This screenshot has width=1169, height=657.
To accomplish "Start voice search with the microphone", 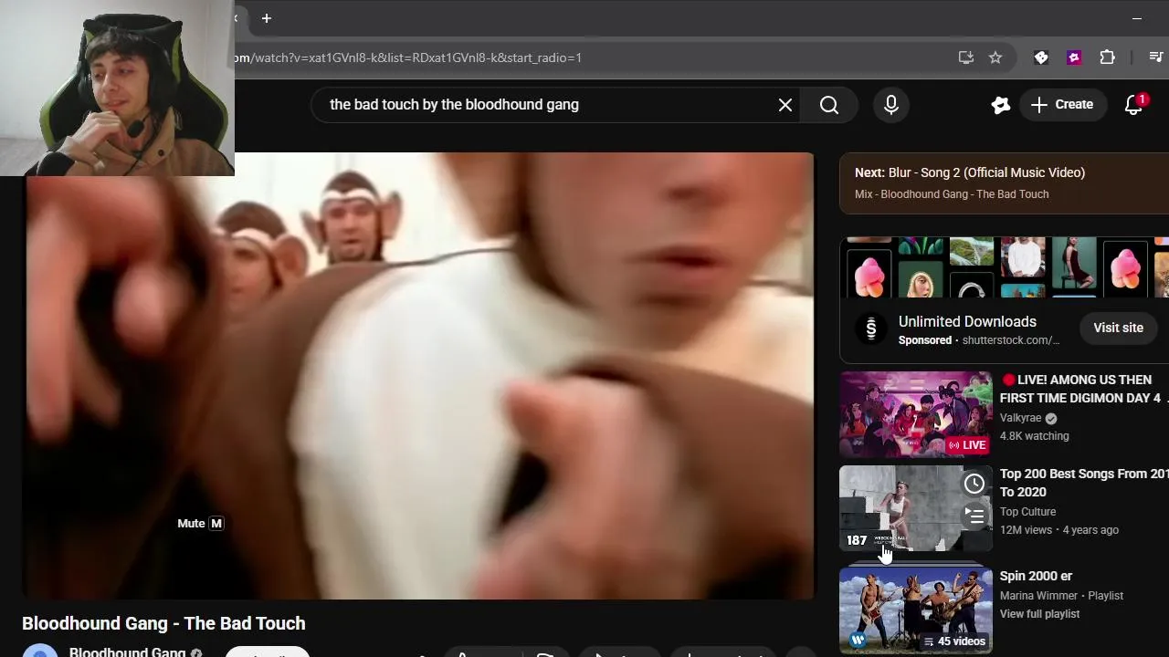I will 891,105.
